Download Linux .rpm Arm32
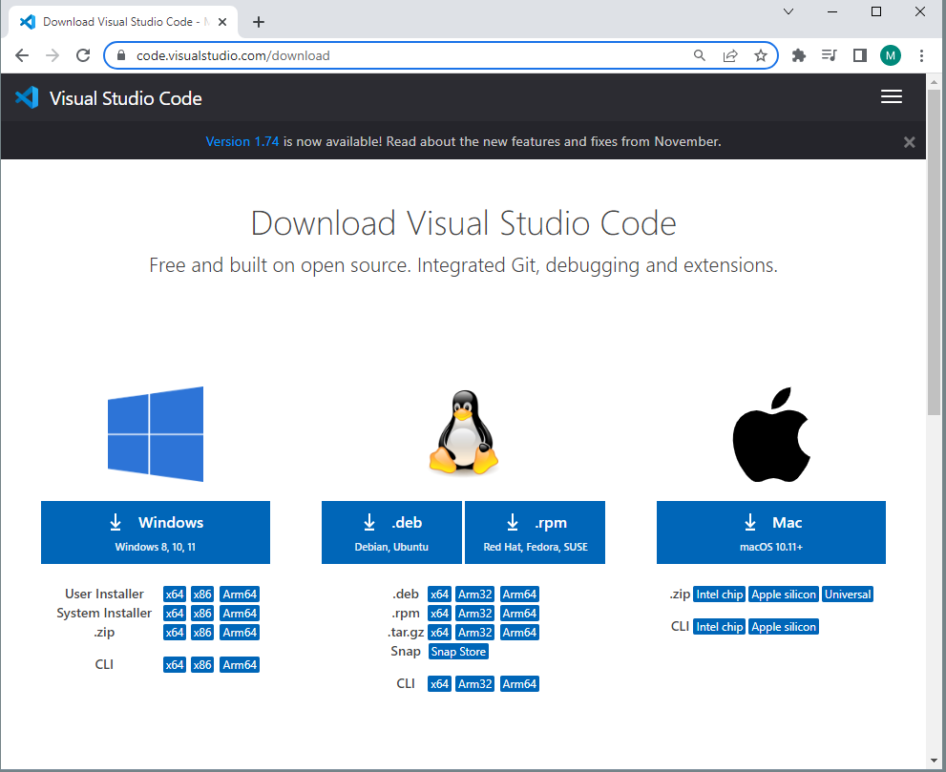 tap(474, 614)
